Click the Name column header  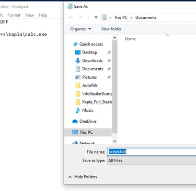coord(130,39)
